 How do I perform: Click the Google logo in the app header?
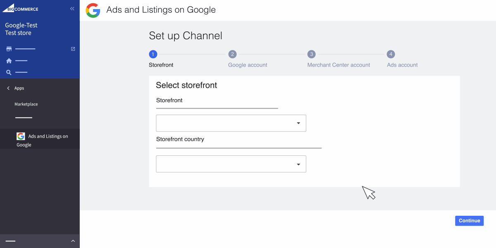(93, 10)
